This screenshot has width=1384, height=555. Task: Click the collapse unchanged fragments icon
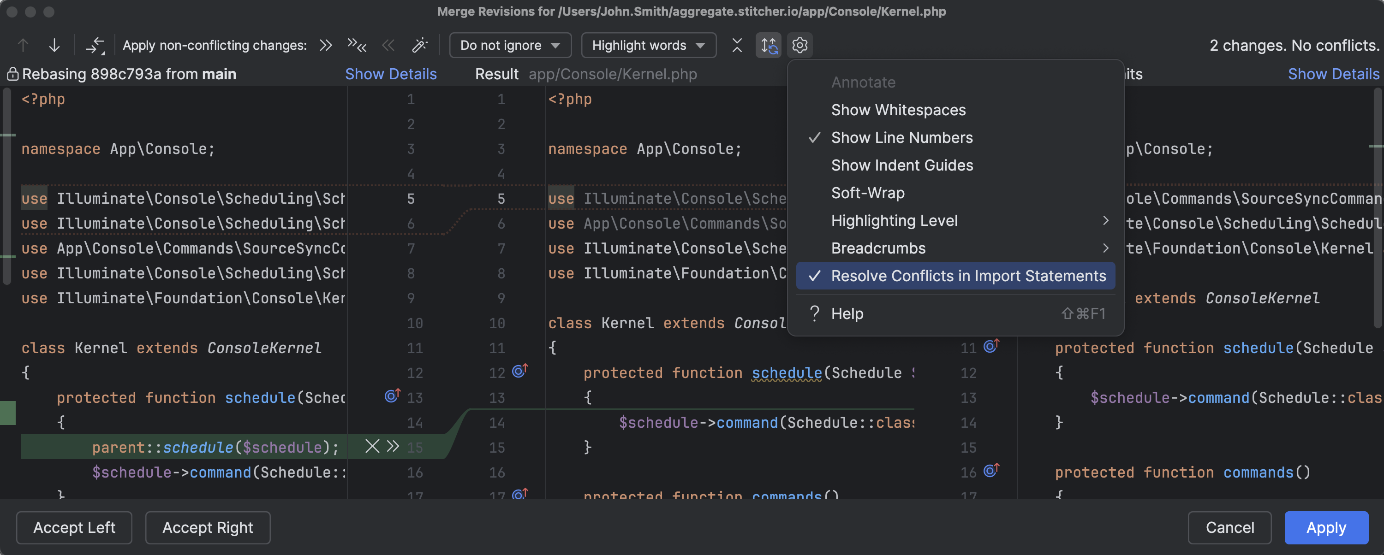coord(737,45)
